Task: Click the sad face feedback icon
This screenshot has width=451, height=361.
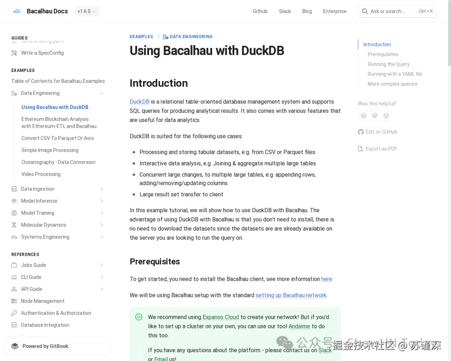Action: click(364, 116)
